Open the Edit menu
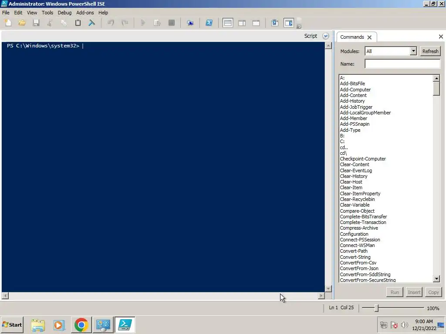This screenshot has width=446, height=334. 18,13
